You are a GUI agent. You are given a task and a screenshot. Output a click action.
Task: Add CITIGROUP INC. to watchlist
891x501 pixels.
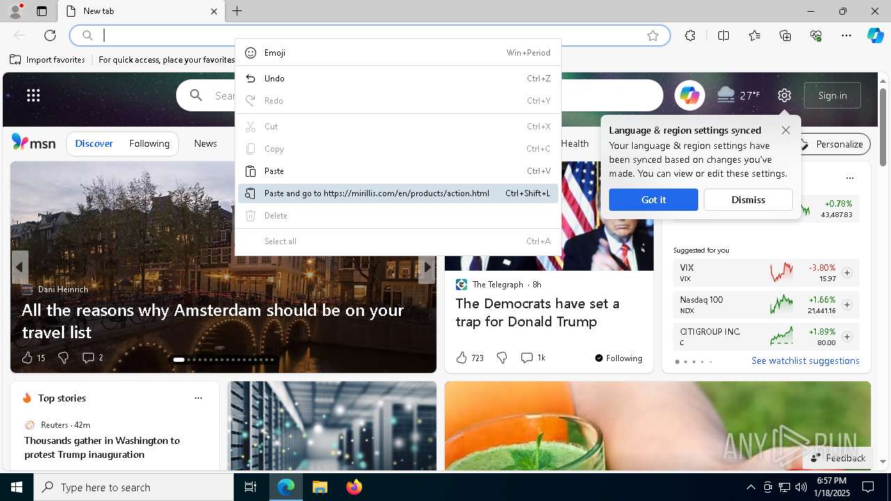pos(847,337)
